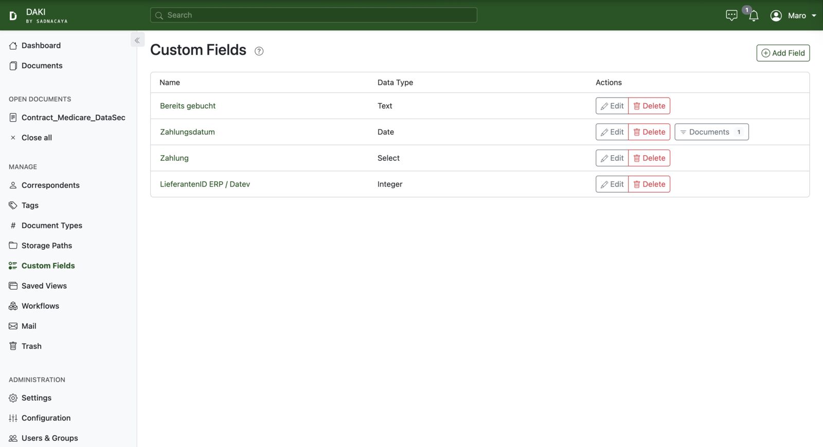Click the Search input field
The width and height of the screenshot is (823, 447).
click(x=314, y=15)
